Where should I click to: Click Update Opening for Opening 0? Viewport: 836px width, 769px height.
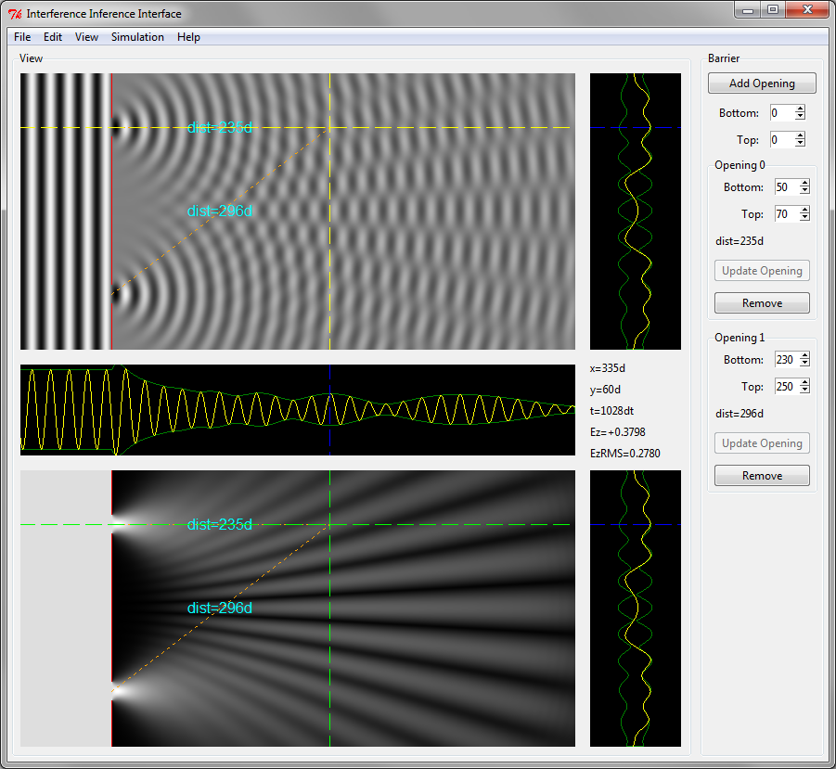(x=762, y=271)
